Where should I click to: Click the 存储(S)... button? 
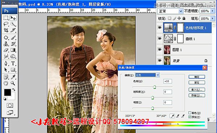coord(197,95)
